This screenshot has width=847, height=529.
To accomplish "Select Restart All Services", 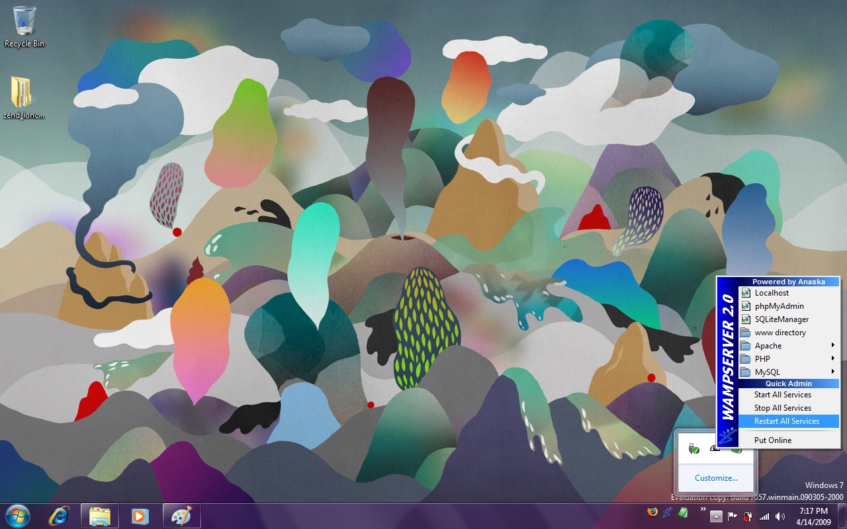I will point(786,421).
